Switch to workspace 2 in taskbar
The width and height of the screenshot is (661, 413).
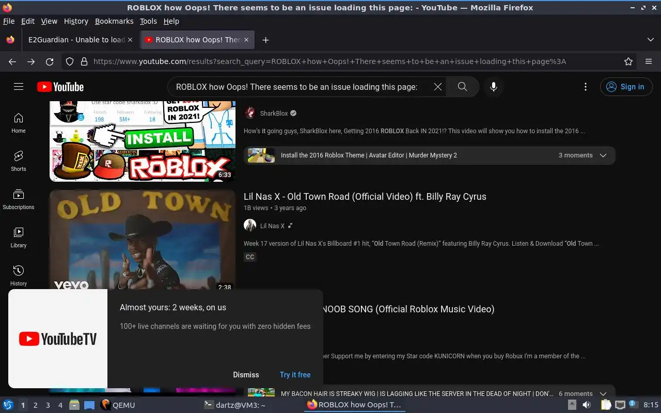(x=35, y=405)
